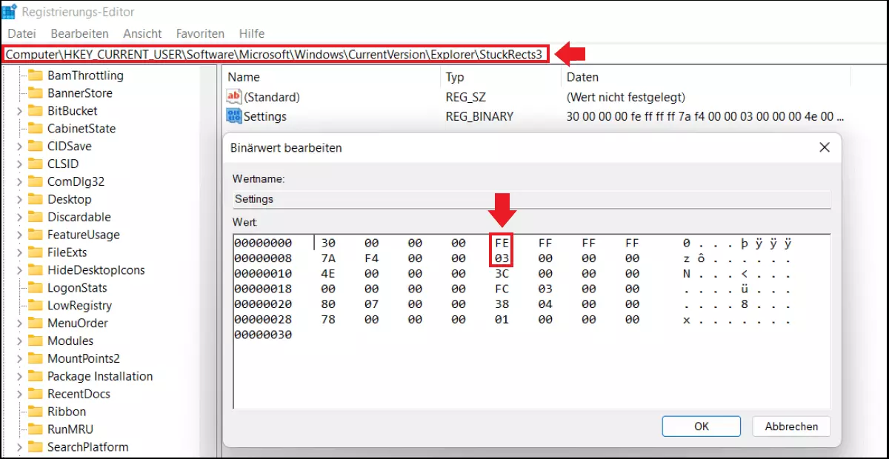
Task: Click the Discardable folder icon
Action: (x=36, y=218)
